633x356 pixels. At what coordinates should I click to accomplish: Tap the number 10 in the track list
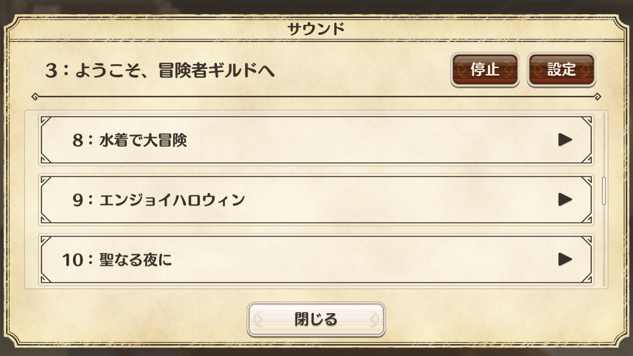(73, 260)
